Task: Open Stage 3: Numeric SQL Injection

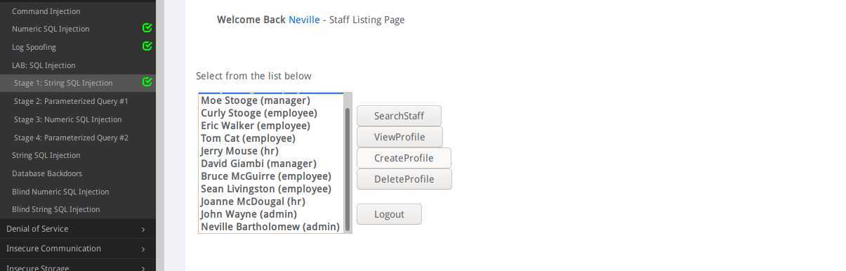Action: tap(67, 119)
